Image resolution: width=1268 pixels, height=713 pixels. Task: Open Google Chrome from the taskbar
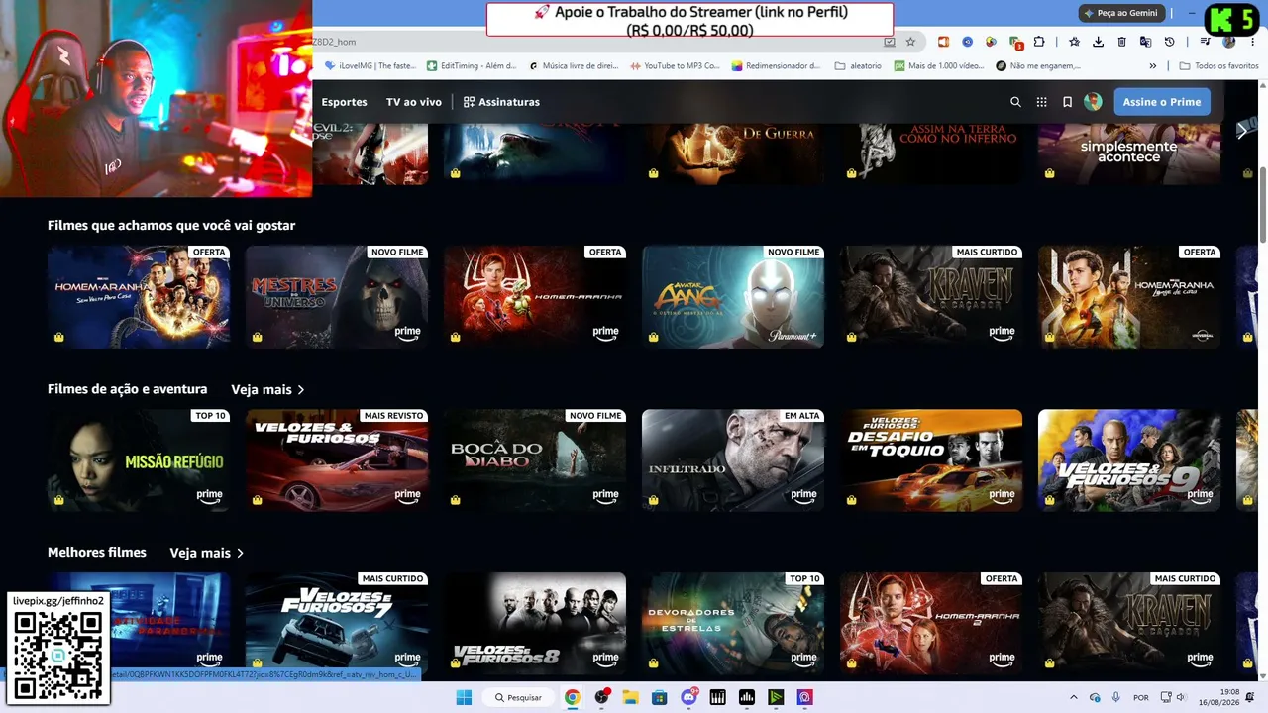tap(572, 697)
